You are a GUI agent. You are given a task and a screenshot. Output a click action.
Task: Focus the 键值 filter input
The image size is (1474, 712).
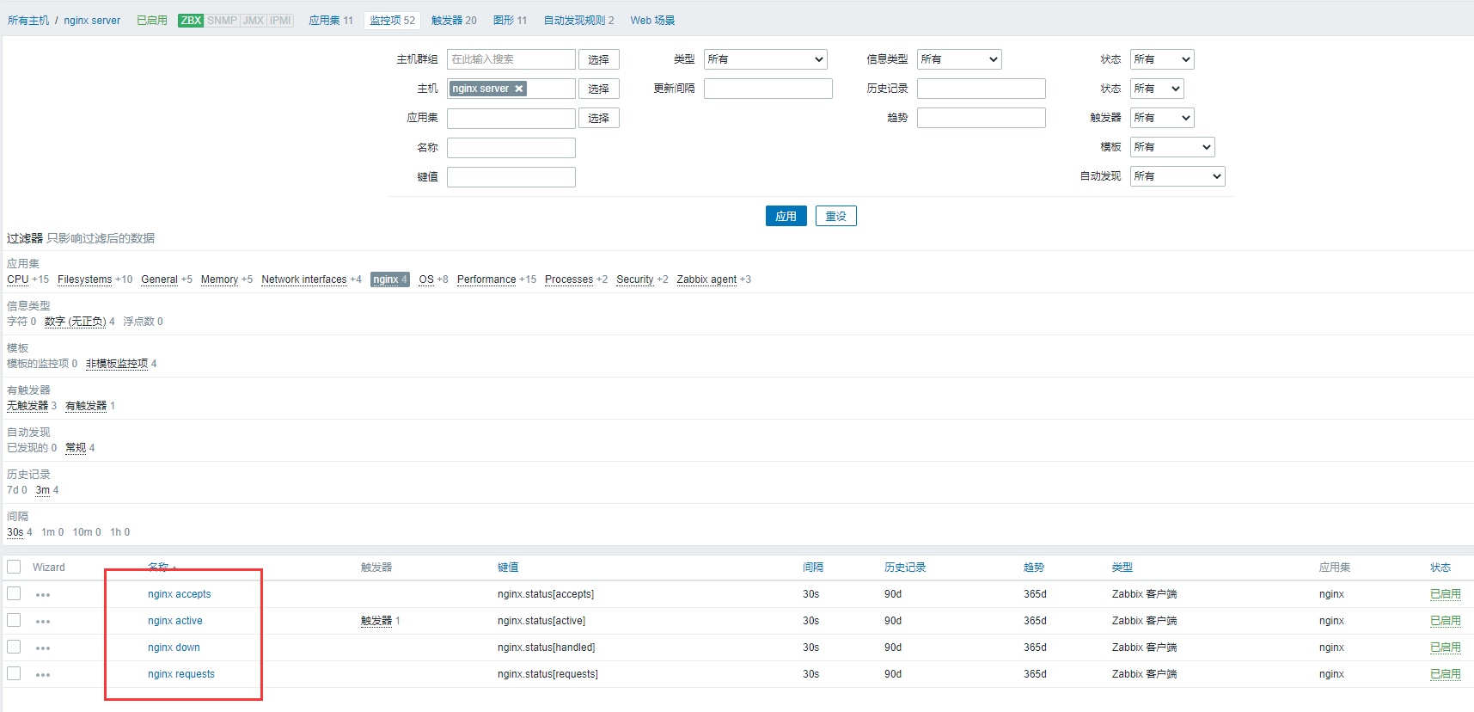tap(511, 177)
